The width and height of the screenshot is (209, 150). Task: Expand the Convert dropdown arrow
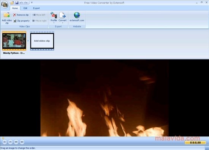[x=62, y=23]
